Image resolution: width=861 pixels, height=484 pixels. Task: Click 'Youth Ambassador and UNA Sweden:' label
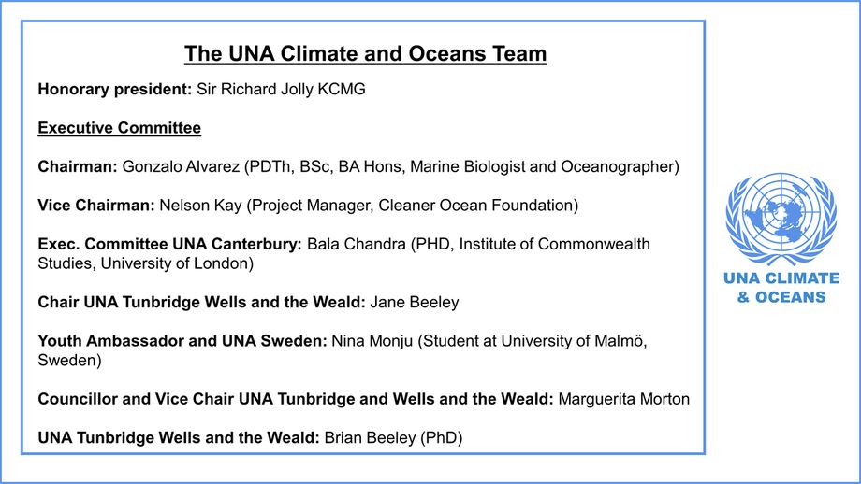[182, 341]
